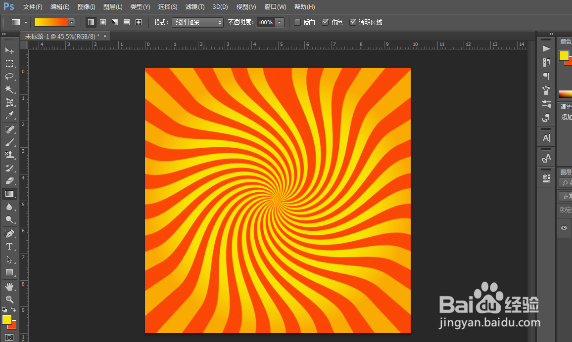Image resolution: width=572 pixels, height=342 pixels.
Task: Select the Eyedropper tool
Action: [9, 116]
